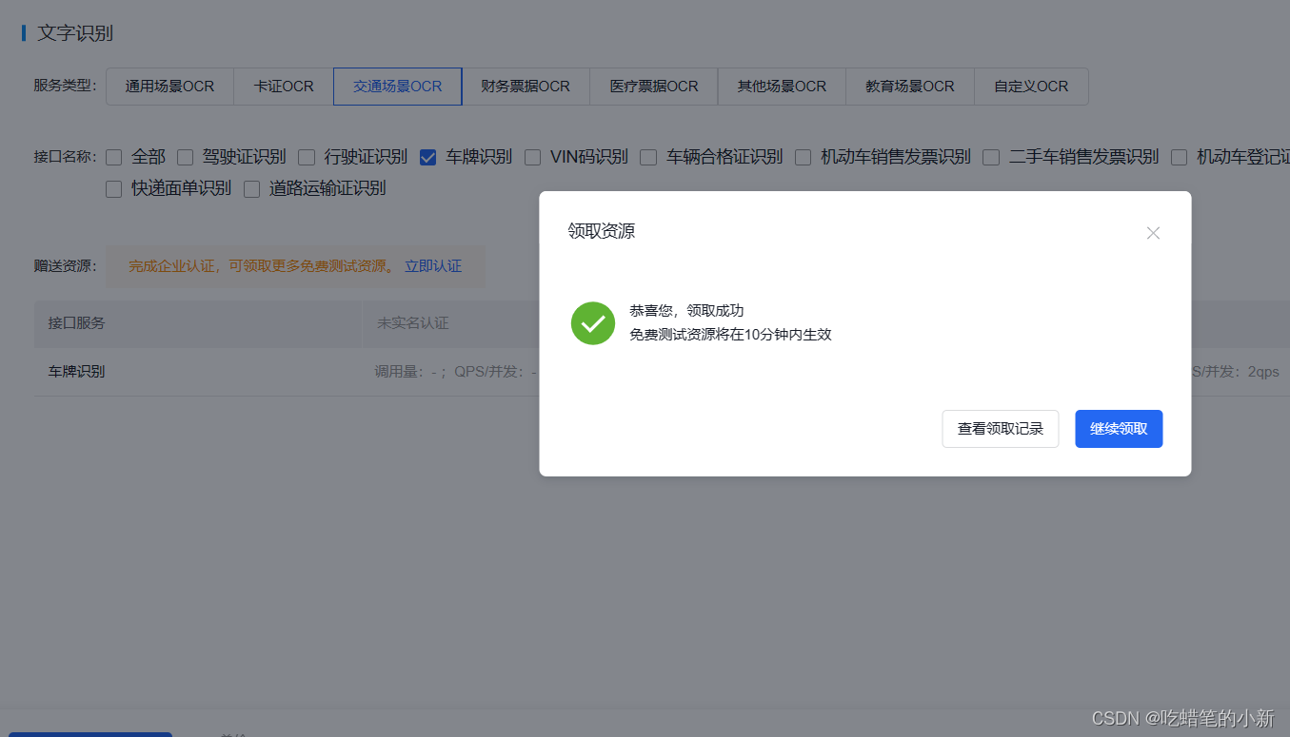Close the 领取资源 dialog with X icon

1153,233
